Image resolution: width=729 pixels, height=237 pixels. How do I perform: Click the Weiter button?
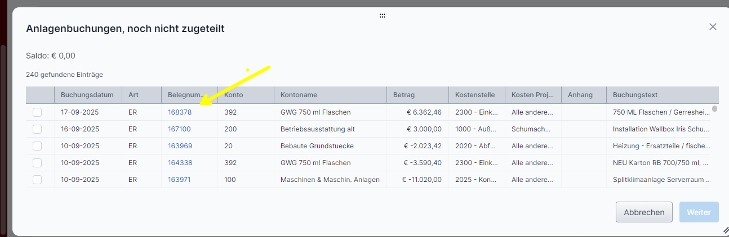pyautogui.click(x=699, y=212)
